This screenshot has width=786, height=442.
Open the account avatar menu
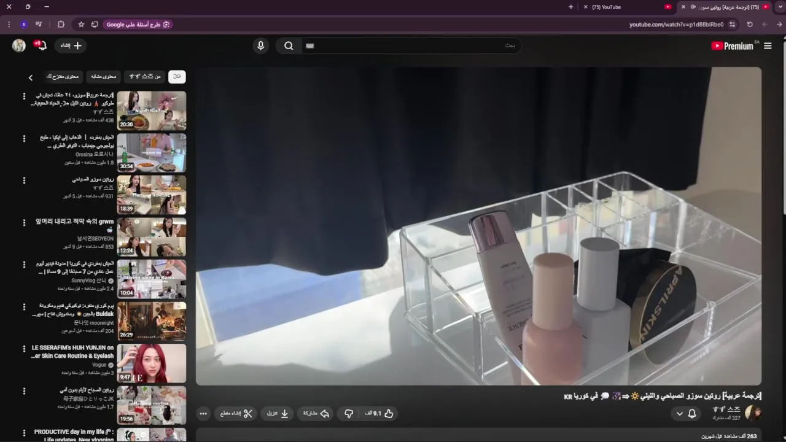pos(19,45)
